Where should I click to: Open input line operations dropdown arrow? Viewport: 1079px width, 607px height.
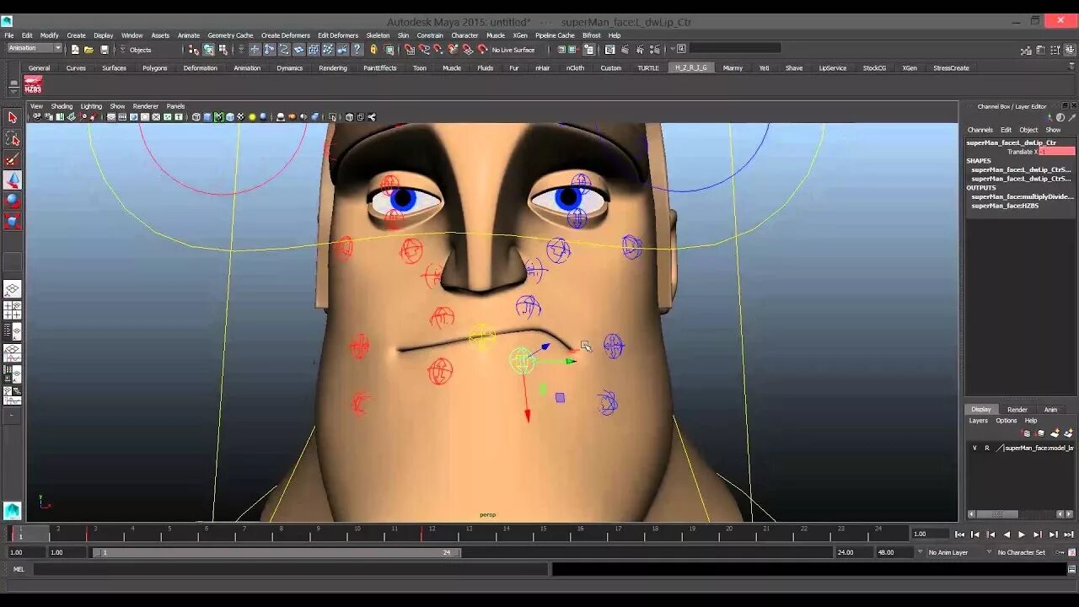(x=672, y=49)
